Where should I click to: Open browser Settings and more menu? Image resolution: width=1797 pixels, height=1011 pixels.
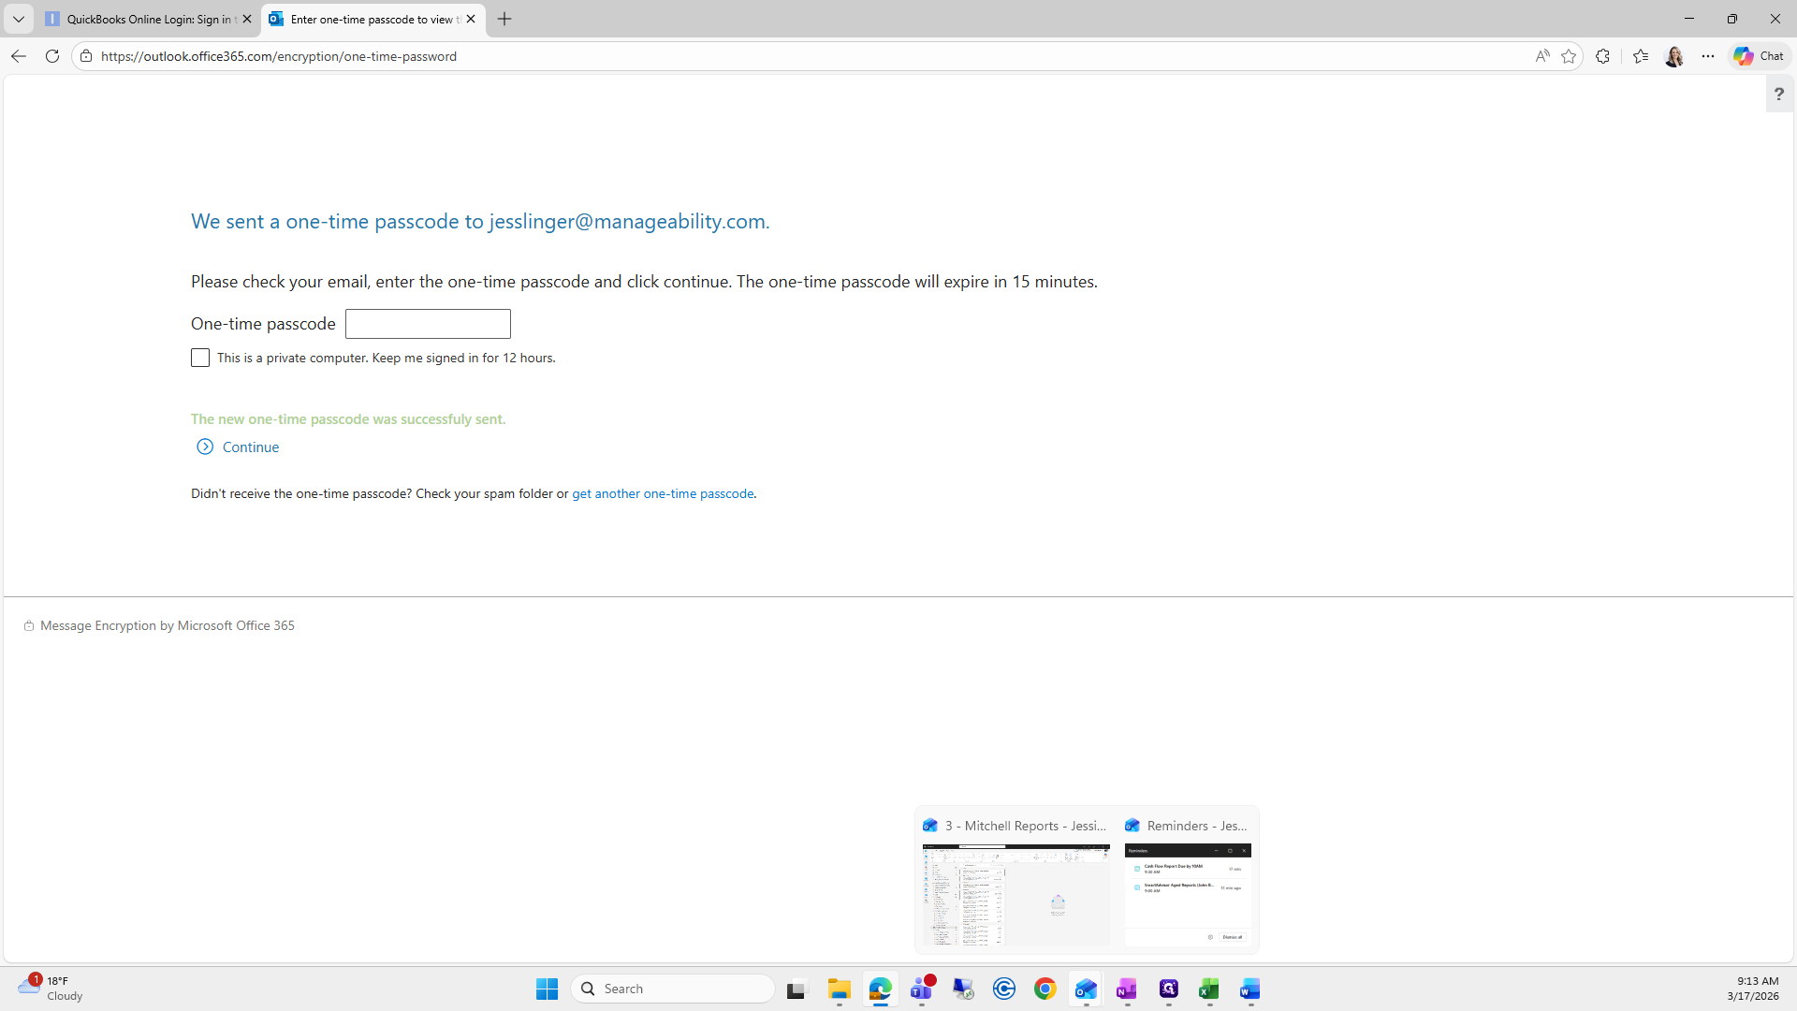pos(1708,56)
